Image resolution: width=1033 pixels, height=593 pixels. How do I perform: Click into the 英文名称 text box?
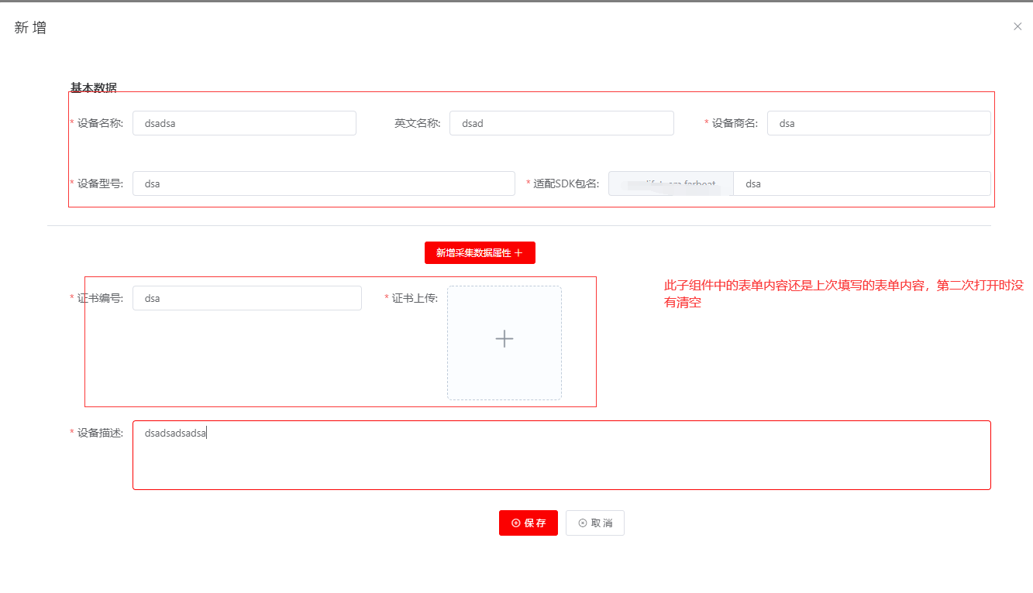(x=562, y=123)
